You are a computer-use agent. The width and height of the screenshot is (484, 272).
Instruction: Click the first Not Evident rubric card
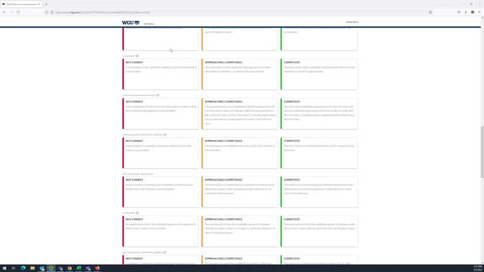pyautogui.click(x=160, y=74)
